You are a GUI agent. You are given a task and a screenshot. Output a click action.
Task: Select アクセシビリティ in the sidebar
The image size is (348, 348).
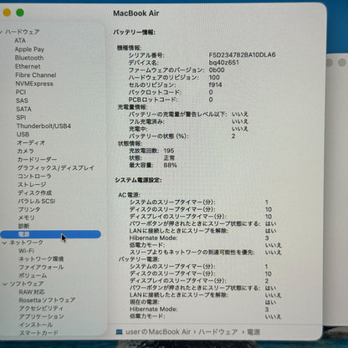click(41, 309)
